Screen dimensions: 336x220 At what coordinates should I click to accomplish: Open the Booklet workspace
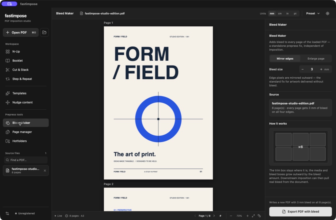26,61
